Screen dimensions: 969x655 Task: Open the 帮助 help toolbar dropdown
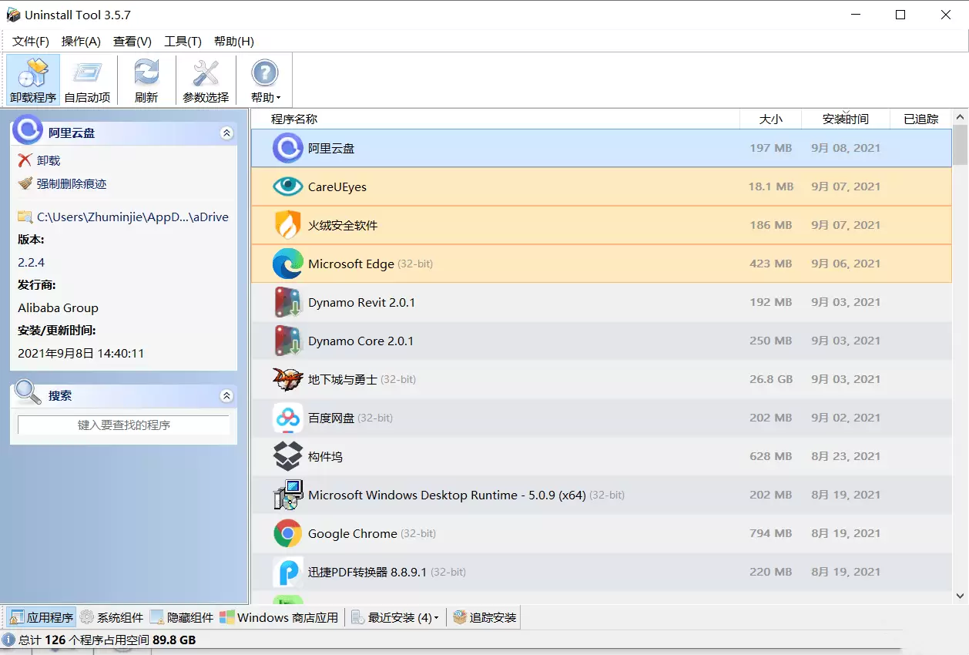click(x=265, y=80)
